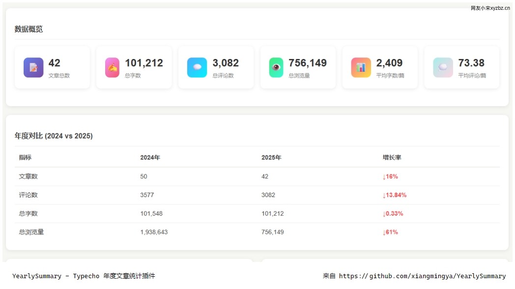Click the blue total comments bubble icon
The image size is (515, 289).
point(197,67)
